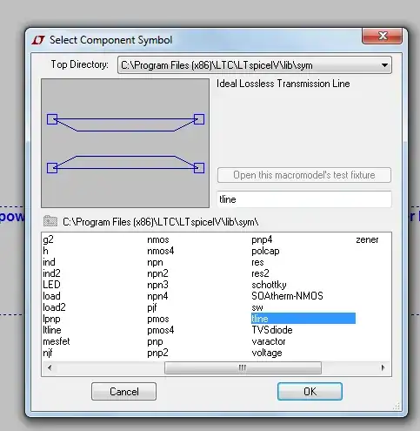
Task: Select the SOAtherm-NMOS component
Action: point(287,296)
